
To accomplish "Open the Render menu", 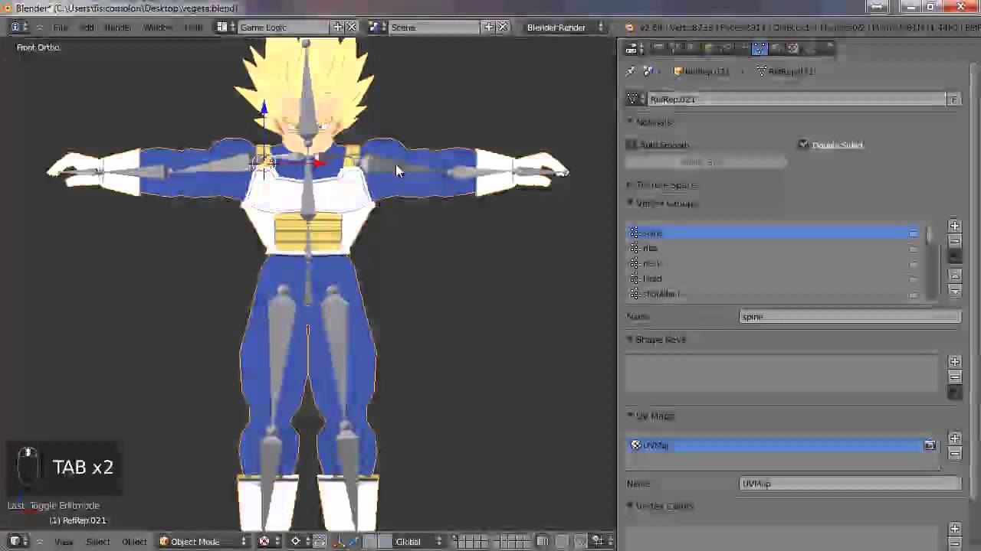I will (x=117, y=28).
